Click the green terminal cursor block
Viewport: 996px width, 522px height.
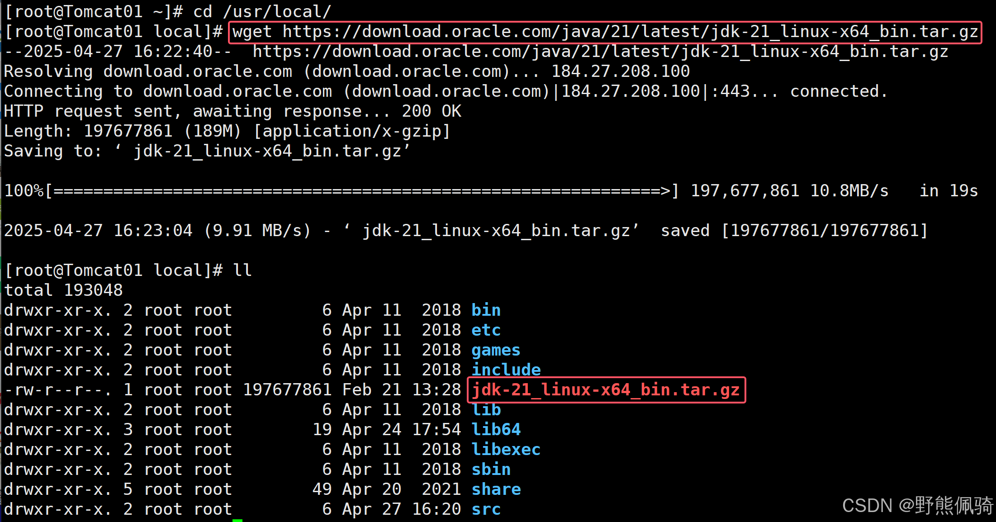pos(237,520)
